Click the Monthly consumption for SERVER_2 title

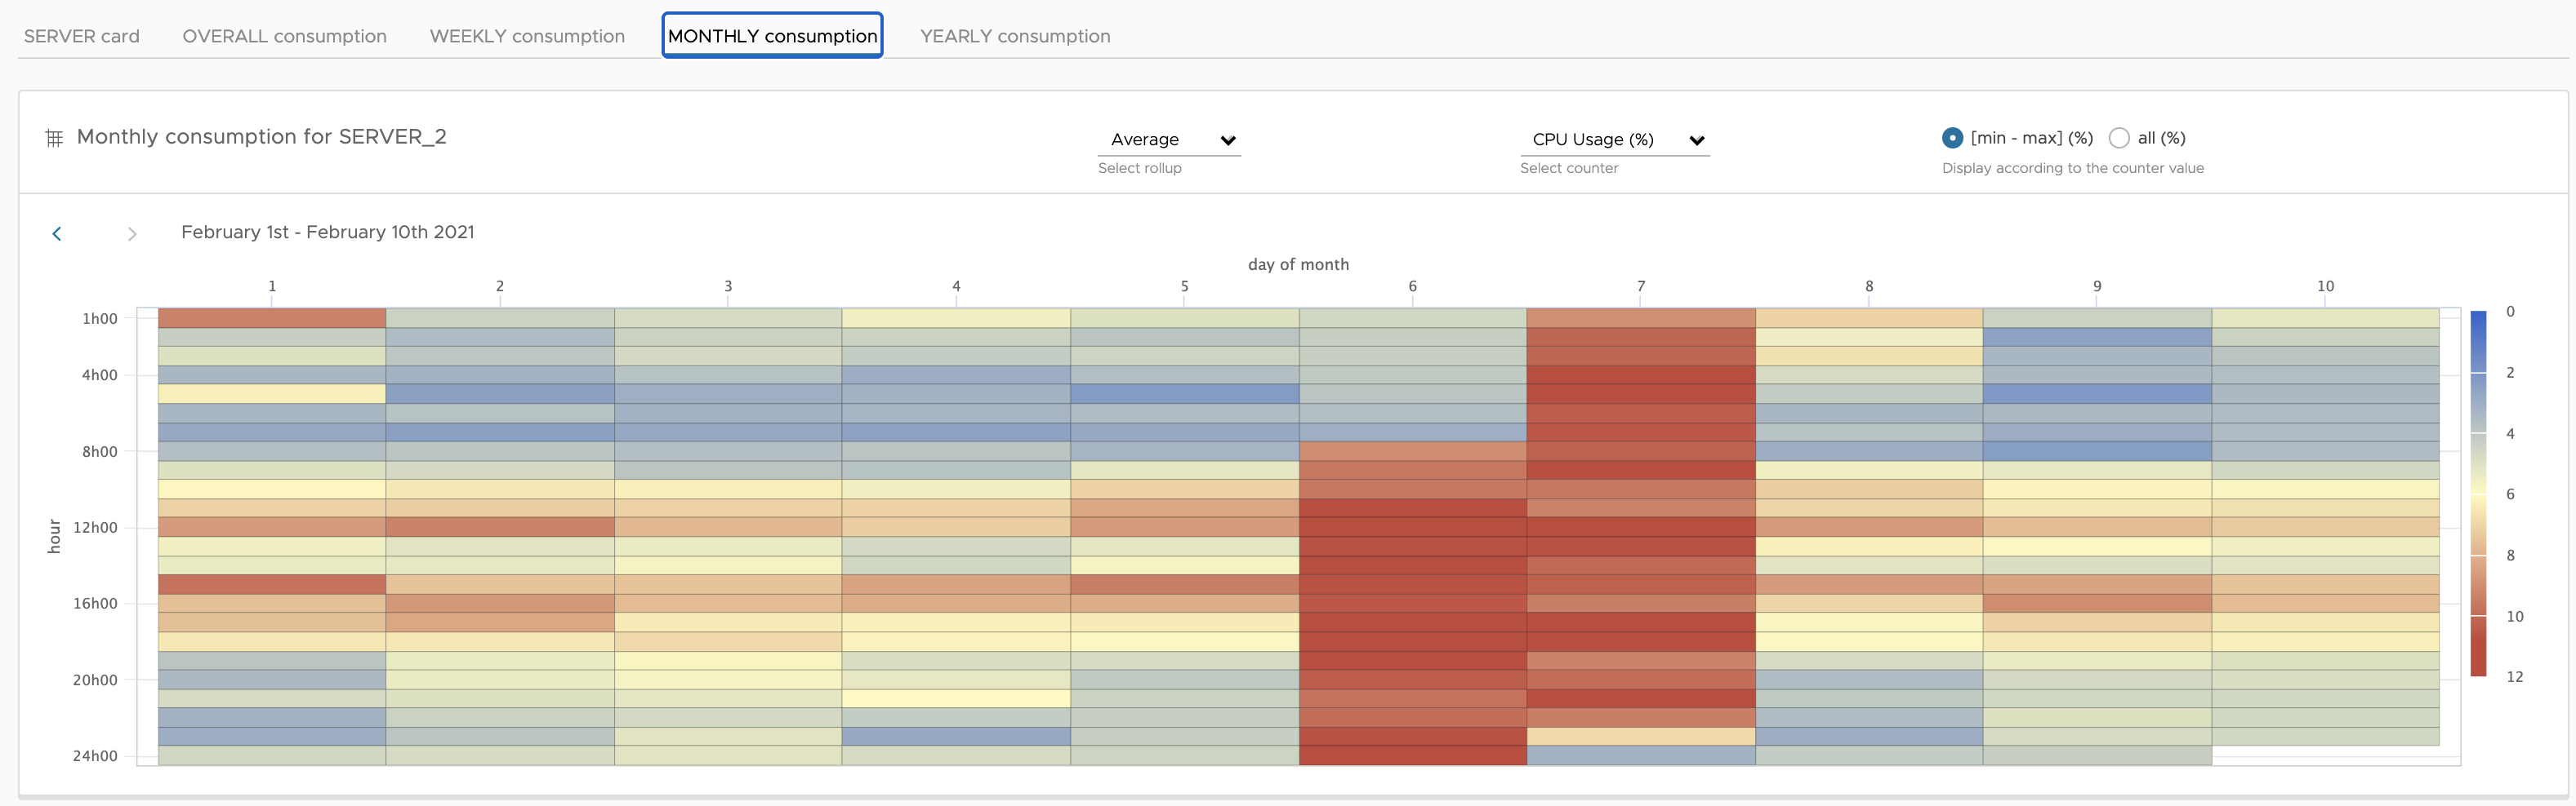point(262,137)
